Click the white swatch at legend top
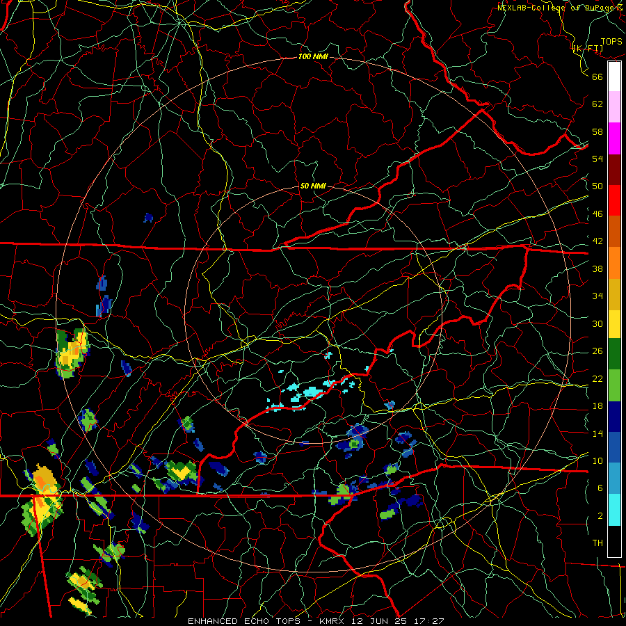Image resolution: width=626 pixels, height=626 pixels. [x=614, y=77]
